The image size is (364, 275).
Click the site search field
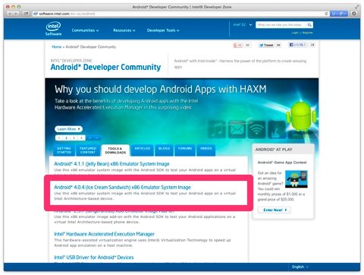pos(281,25)
